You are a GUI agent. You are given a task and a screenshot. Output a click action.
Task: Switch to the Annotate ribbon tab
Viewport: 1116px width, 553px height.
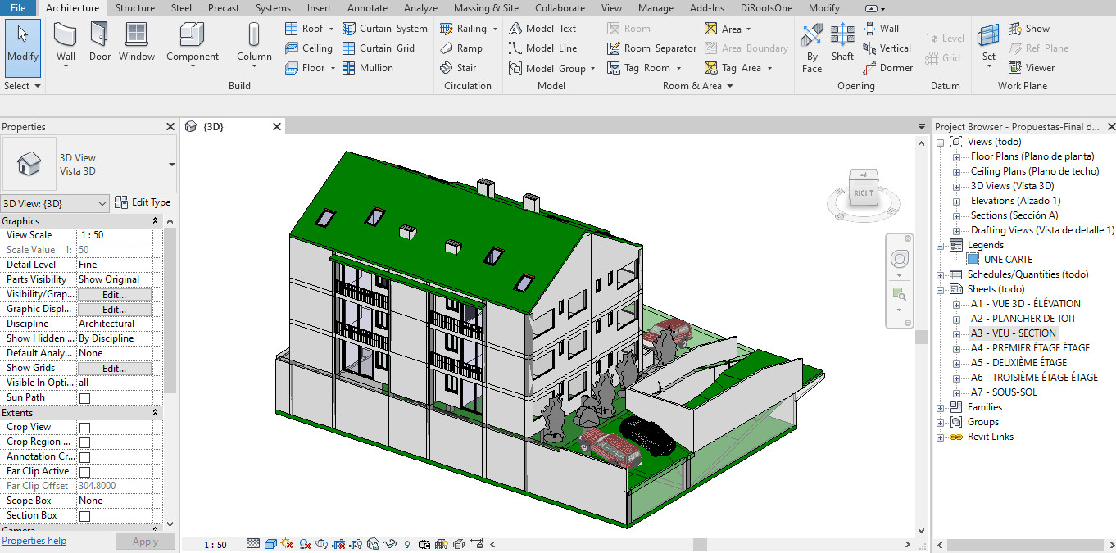(367, 8)
